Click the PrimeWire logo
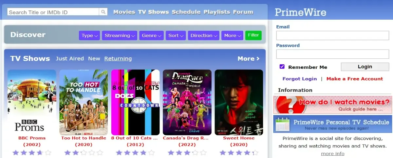The image size is (393, 158). click(300, 12)
